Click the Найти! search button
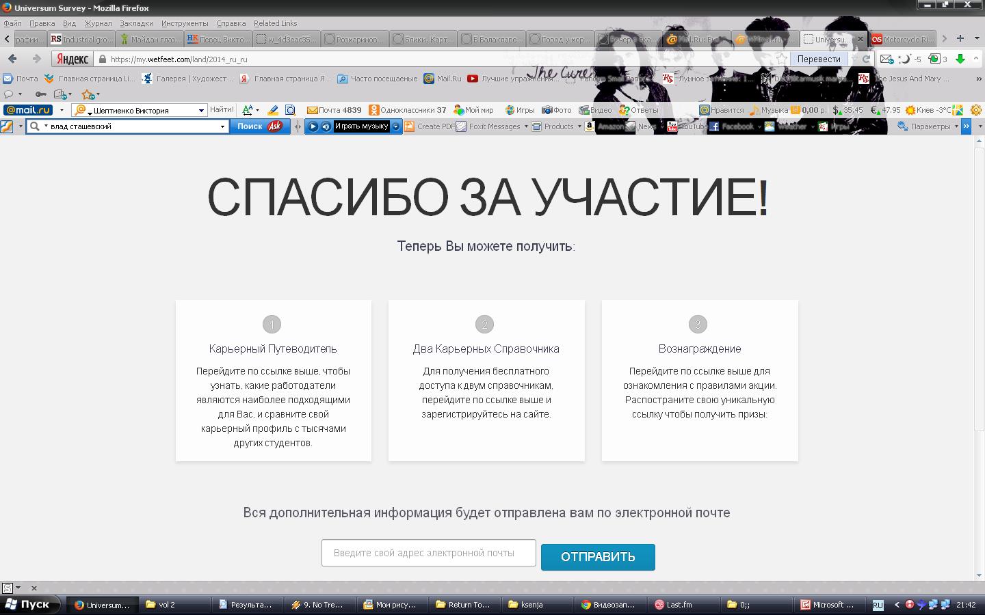 (222, 109)
